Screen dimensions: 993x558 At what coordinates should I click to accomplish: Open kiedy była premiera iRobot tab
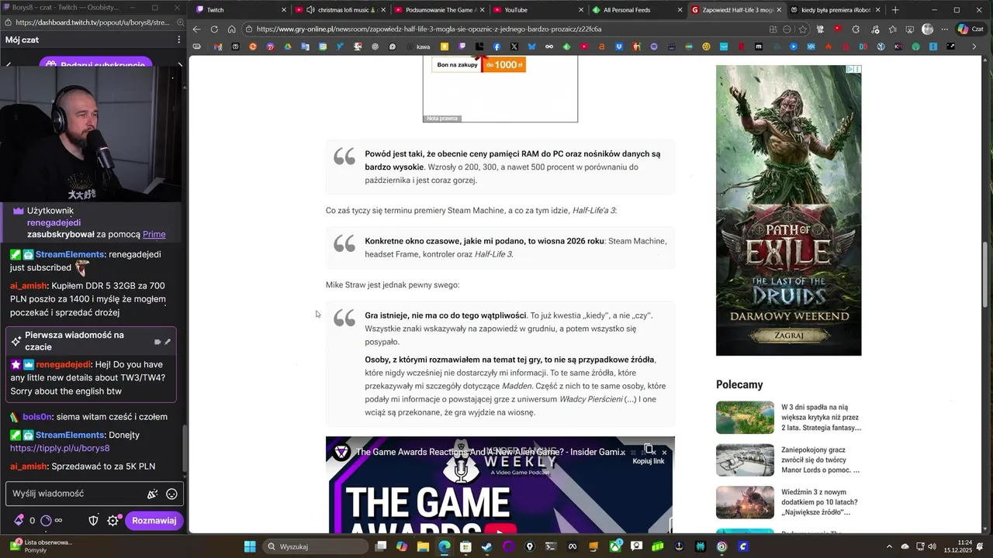pos(836,10)
